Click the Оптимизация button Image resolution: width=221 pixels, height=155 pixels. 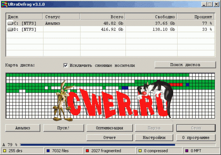click(x=110, y=128)
